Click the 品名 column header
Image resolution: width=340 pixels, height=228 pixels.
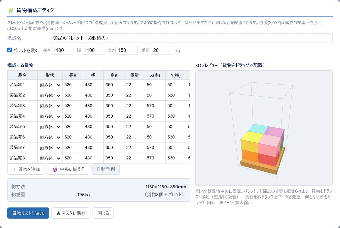pos(22,75)
